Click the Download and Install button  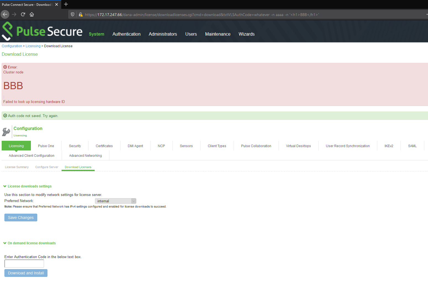tap(26, 273)
